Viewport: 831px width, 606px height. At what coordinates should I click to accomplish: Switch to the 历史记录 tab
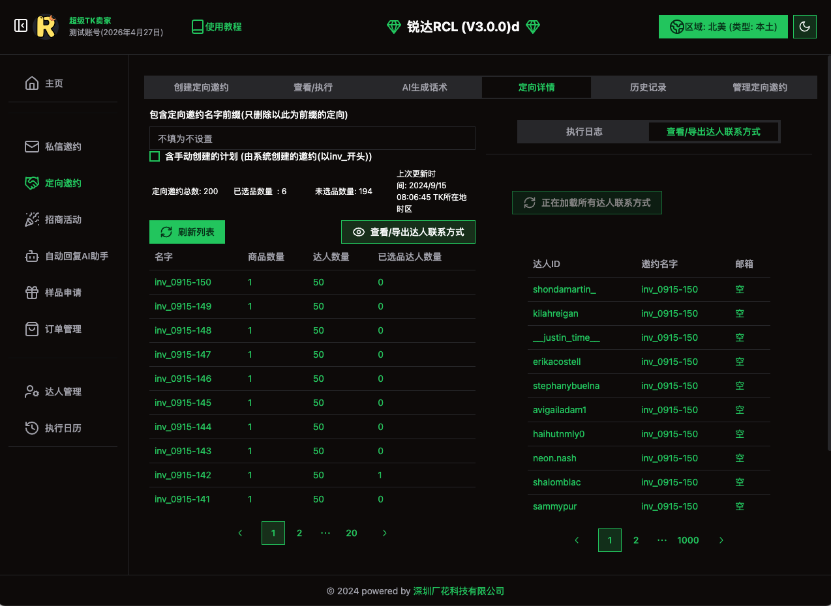tap(648, 87)
